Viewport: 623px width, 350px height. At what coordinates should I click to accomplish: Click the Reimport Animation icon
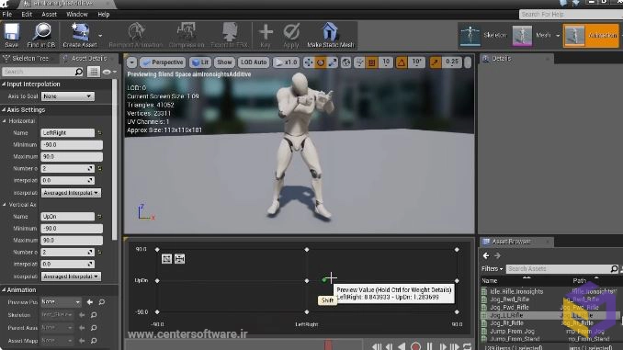coord(136,32)
